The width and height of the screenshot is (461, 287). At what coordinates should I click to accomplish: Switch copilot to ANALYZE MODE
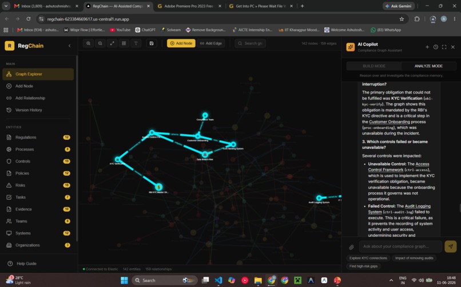tap(428, 66)
